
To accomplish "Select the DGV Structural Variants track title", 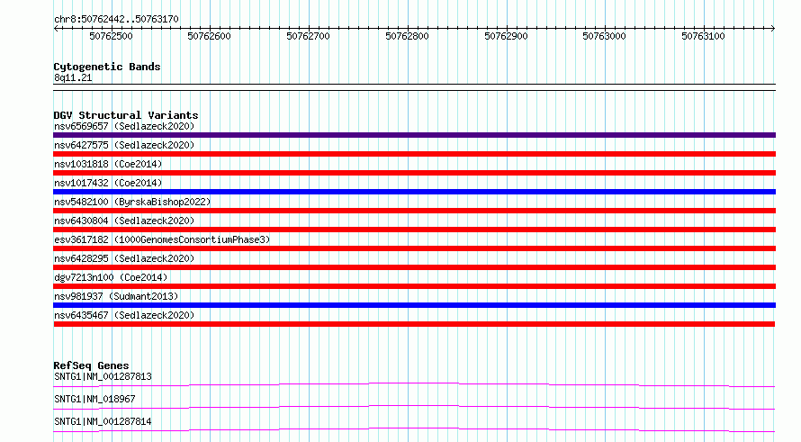I will point(126,115).
